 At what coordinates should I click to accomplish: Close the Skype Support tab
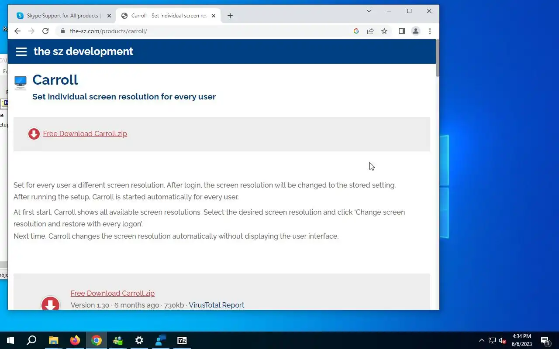point(109,16)
